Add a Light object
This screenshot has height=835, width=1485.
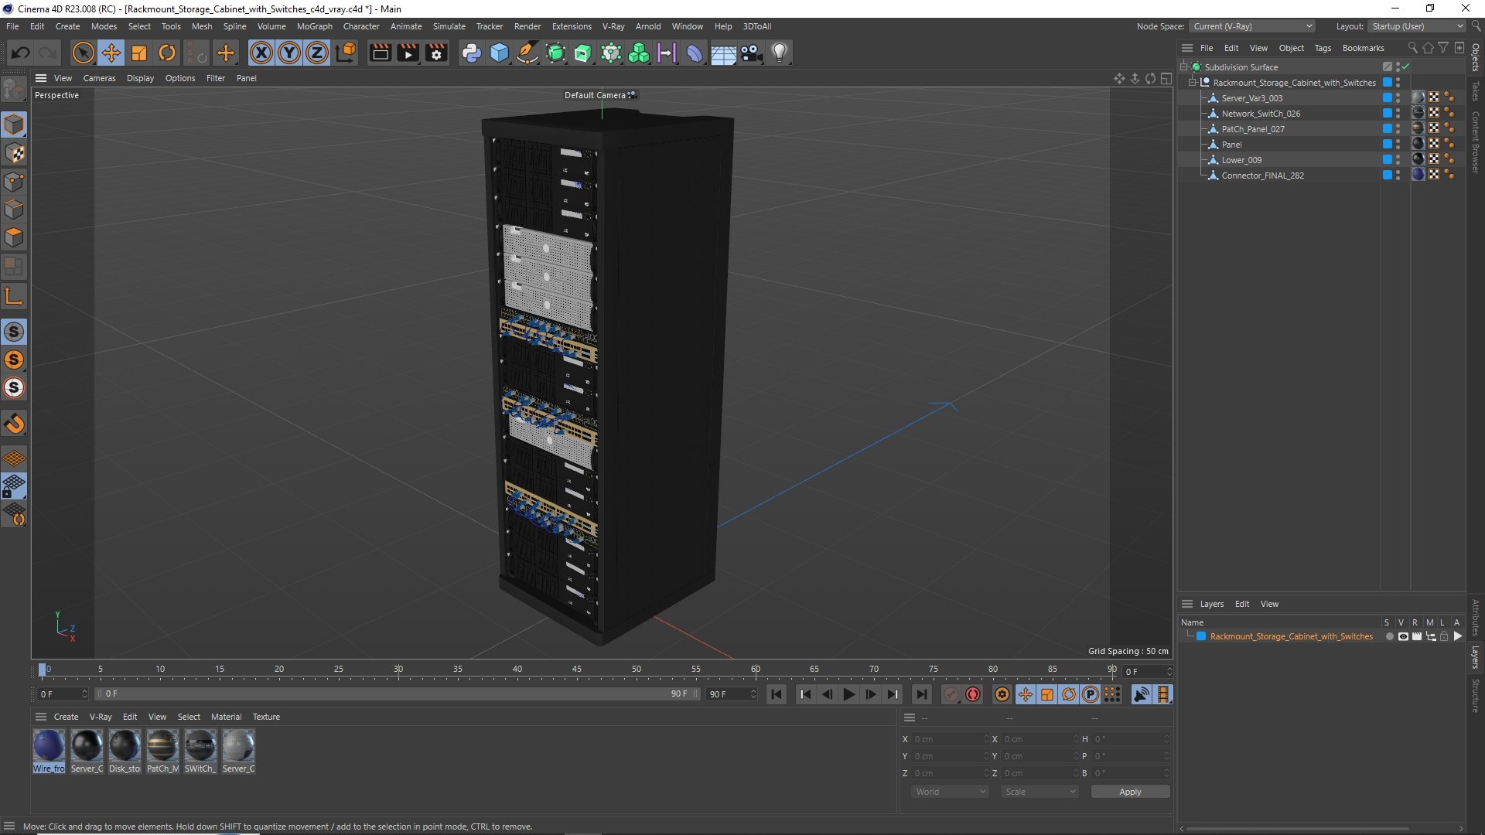(780, 53)
